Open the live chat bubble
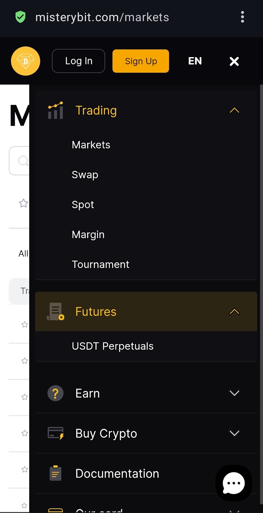 (234, 483)
